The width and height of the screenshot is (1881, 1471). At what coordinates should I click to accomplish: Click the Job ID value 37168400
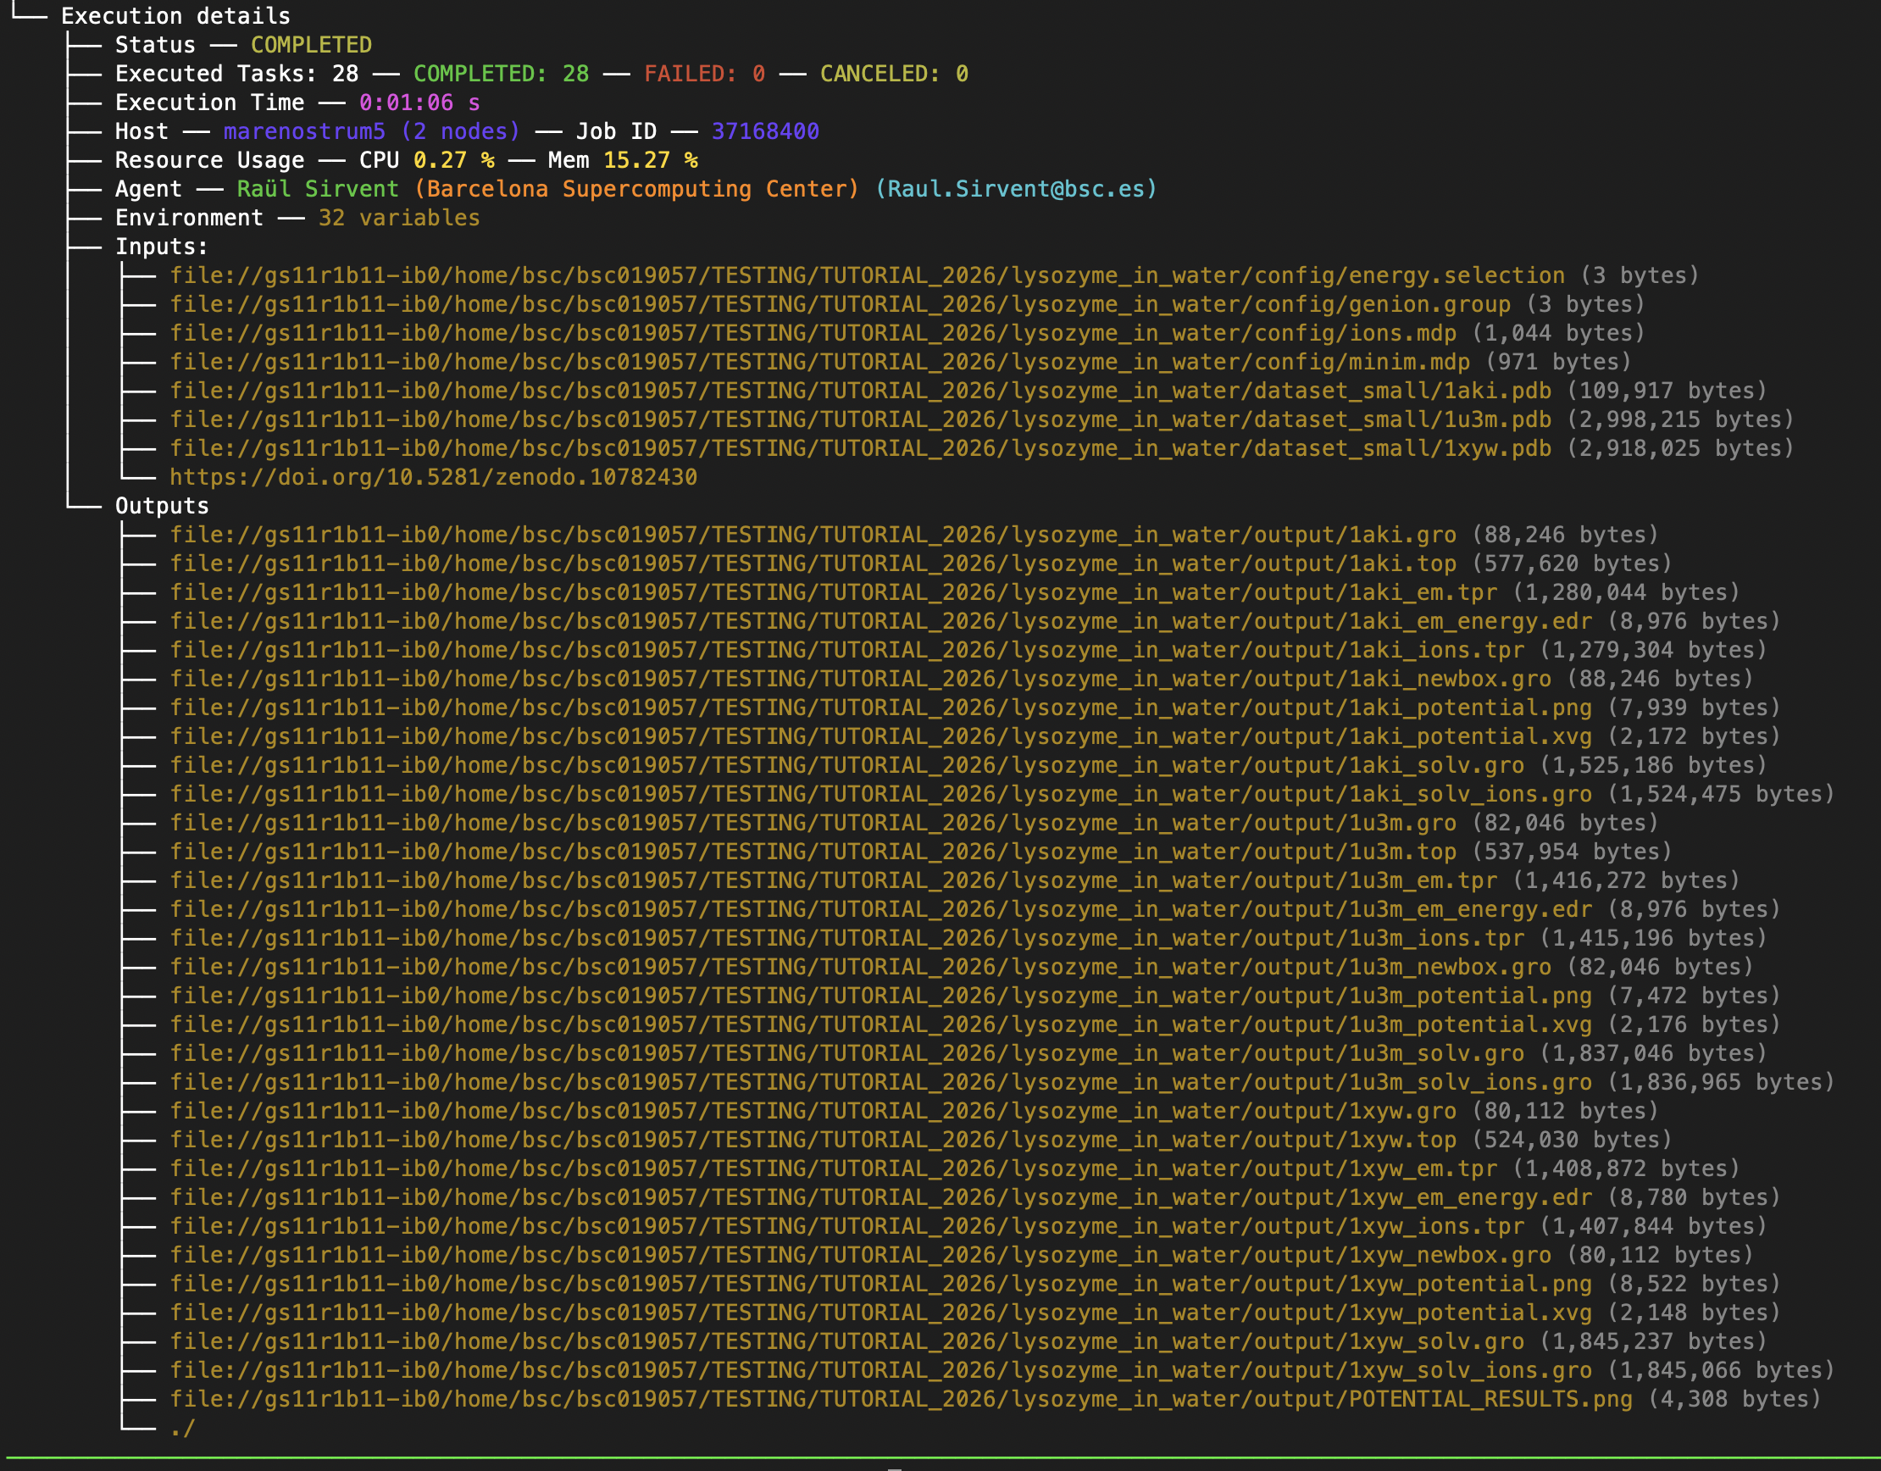tap(765, 130)
